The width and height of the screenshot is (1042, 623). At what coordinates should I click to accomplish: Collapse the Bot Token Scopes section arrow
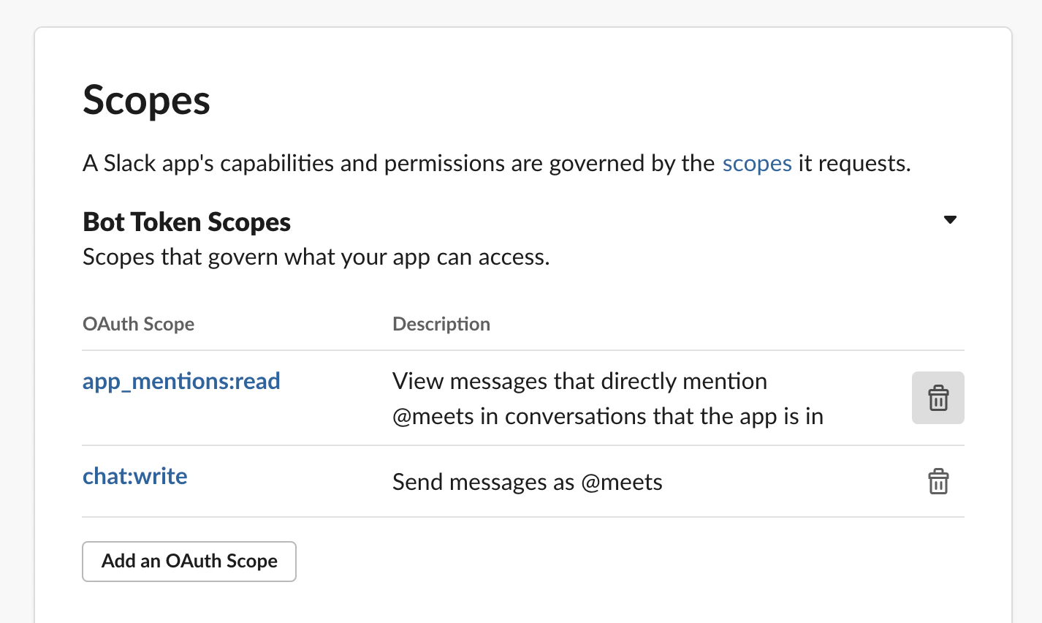click(950, 220)
